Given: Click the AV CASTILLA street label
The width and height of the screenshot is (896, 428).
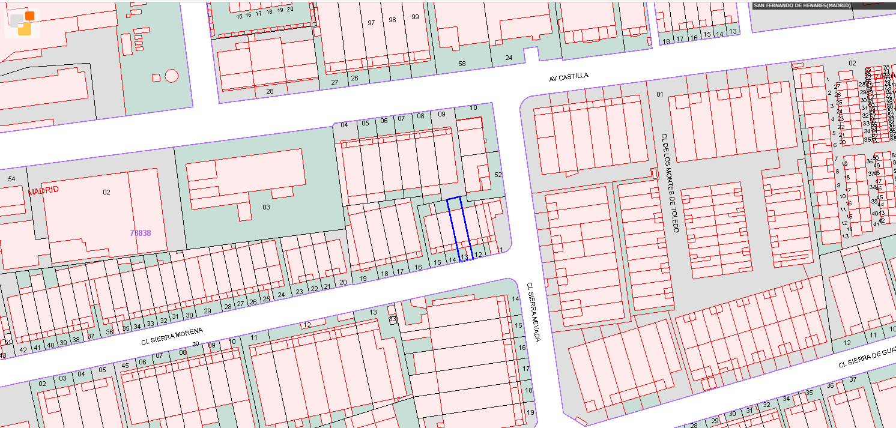Looking at the screenshot, I should pos(568,77).
